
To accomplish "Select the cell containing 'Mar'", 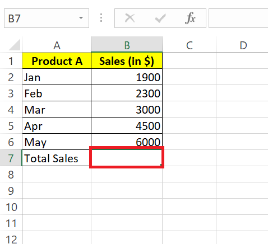I will click(x=57, y=109).
